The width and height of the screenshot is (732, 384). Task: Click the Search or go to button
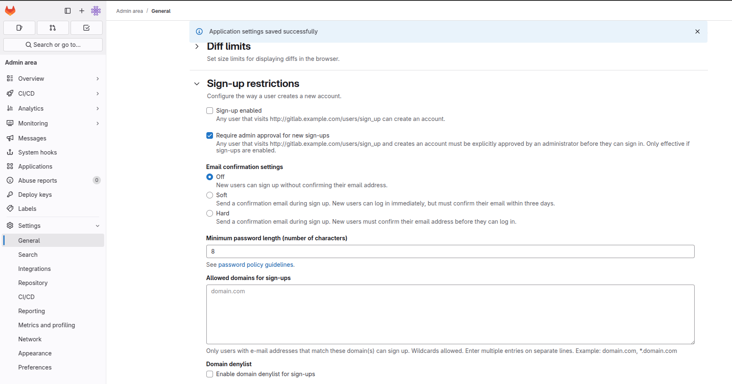(x=53, y=45)
